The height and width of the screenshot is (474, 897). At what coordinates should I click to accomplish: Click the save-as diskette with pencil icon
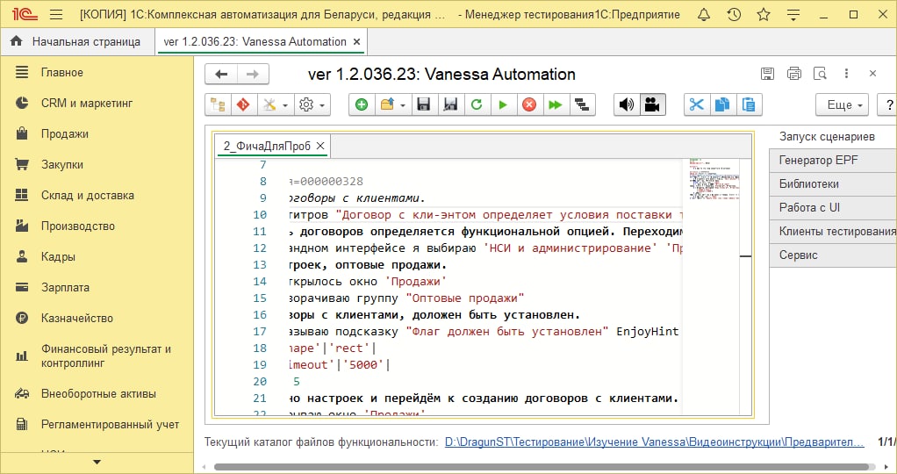(x=451, y=104)
